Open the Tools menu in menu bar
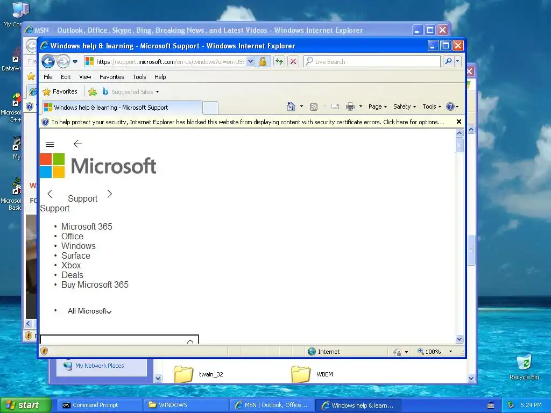The height and width of the screenshot is (413, 551). coord(139,77)
